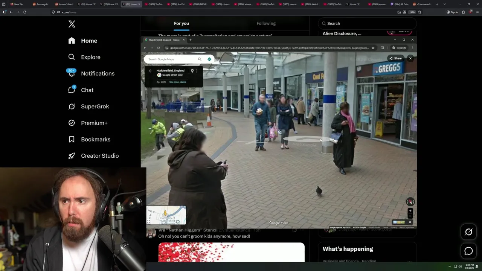Screen dimensions: 482x271
Task: Click the taskbar clock showing 1:34 PM
Action: (470, 266)
